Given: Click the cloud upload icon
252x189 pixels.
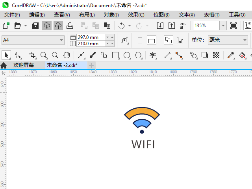Looking at the screenshot, I should [x=58, y=26].
